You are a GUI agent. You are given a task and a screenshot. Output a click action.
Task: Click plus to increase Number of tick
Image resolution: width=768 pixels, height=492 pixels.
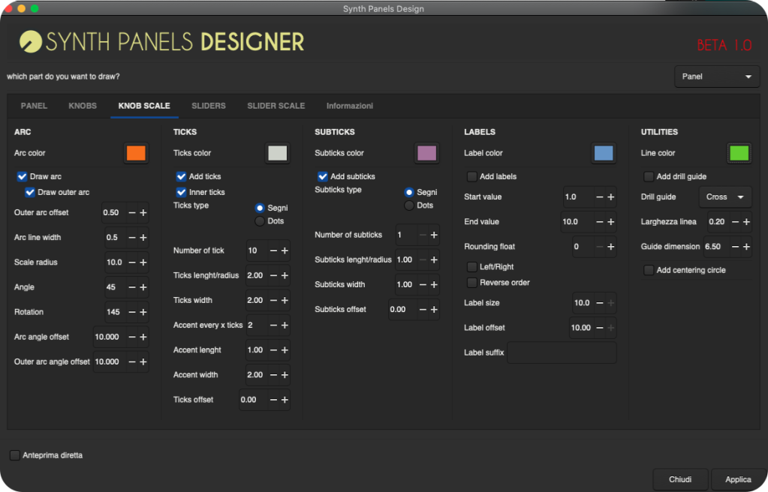pyautogui.click(x=285, y=250)
